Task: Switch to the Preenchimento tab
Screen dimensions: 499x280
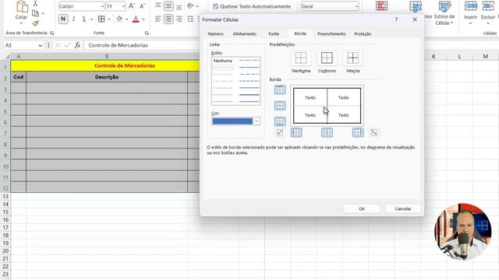Action: point(331,33)
